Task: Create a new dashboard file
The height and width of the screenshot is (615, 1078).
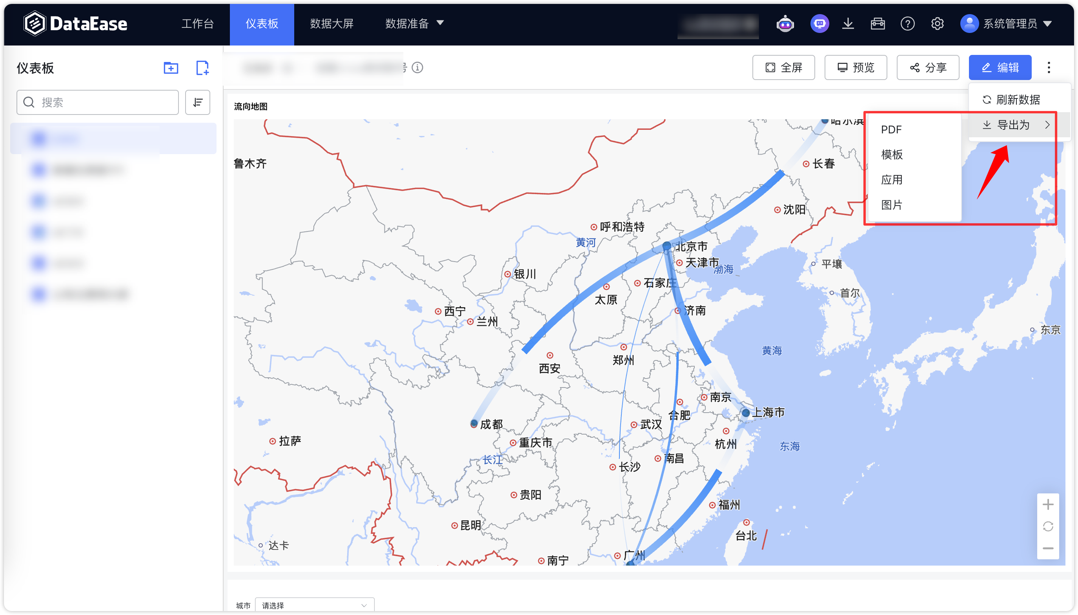Action: click(202, 68)
